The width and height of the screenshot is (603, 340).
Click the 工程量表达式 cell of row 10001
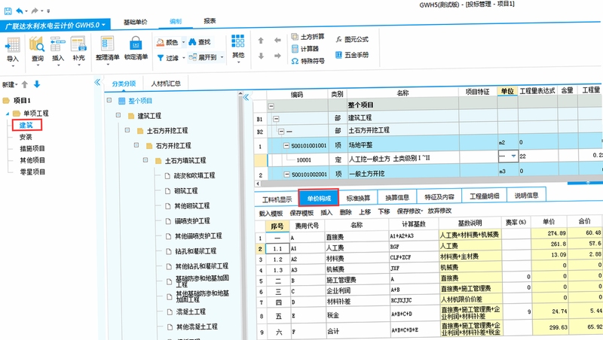(x=537, y=156)
